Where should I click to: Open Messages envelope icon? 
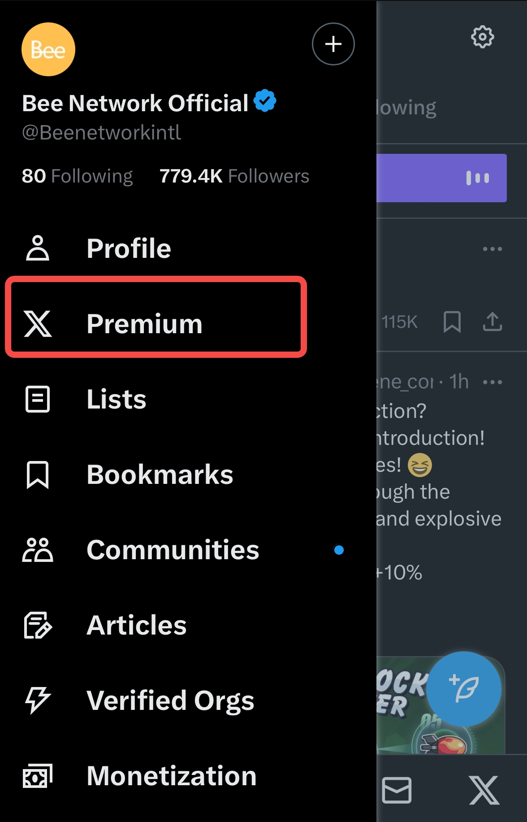coord(397,790)
